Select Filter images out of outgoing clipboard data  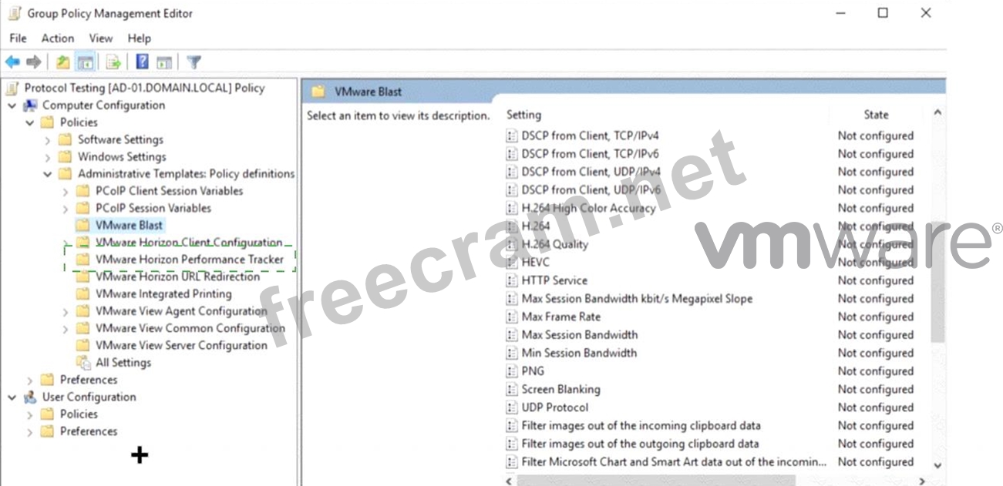(x=641, y=444)
